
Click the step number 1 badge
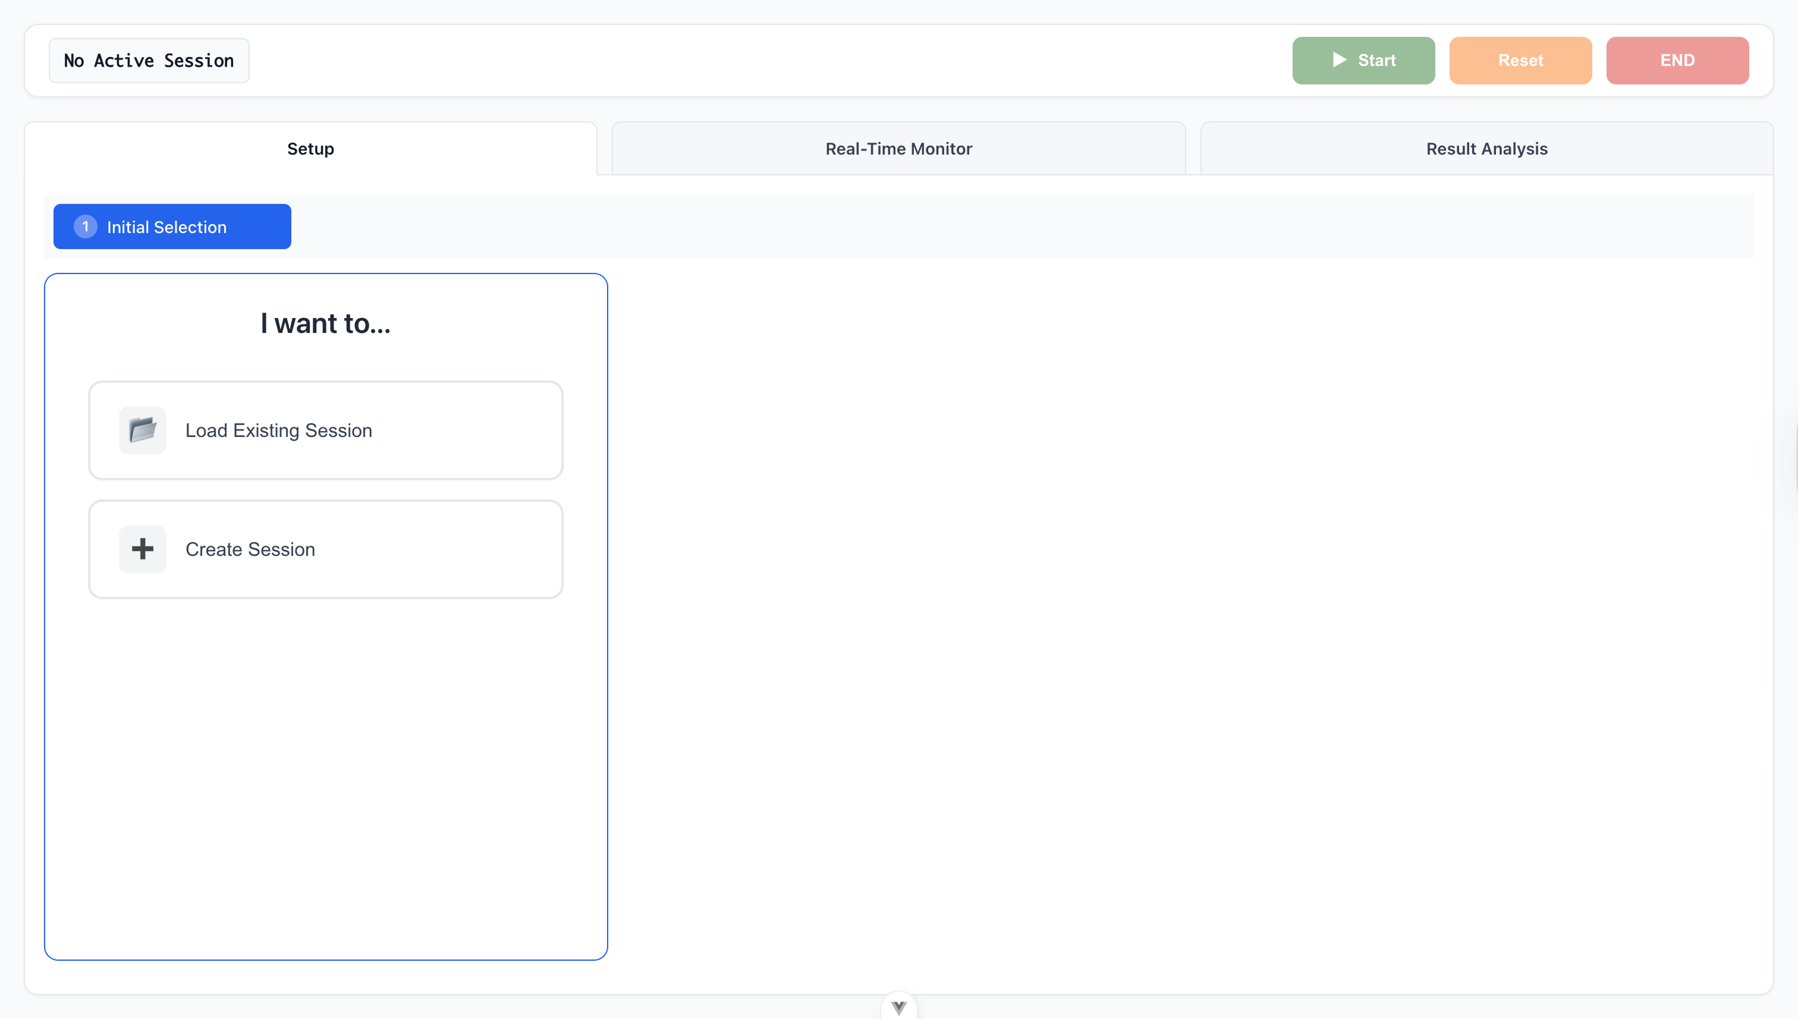coord(86,227)
